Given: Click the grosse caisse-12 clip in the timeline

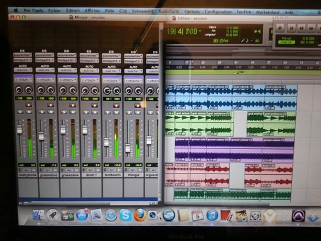Looking at the screenshot, I should tap(246, 150).
